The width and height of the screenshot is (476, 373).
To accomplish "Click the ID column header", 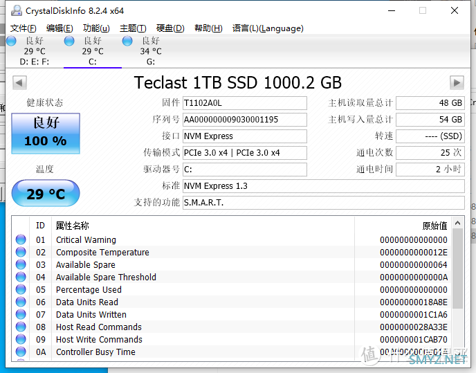I will tap(40, 226).
